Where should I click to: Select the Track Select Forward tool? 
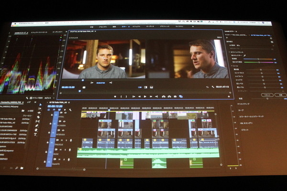[40, 108]
